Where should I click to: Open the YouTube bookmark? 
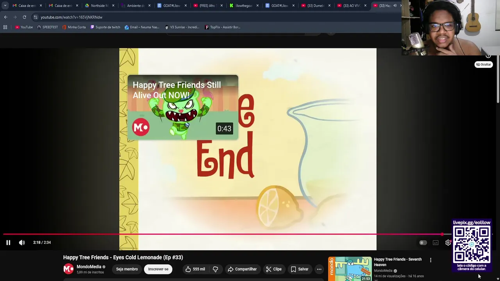tap(24, 27)
